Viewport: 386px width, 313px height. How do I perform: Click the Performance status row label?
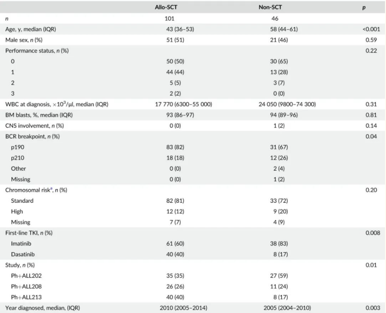click(x=37, y=51)
